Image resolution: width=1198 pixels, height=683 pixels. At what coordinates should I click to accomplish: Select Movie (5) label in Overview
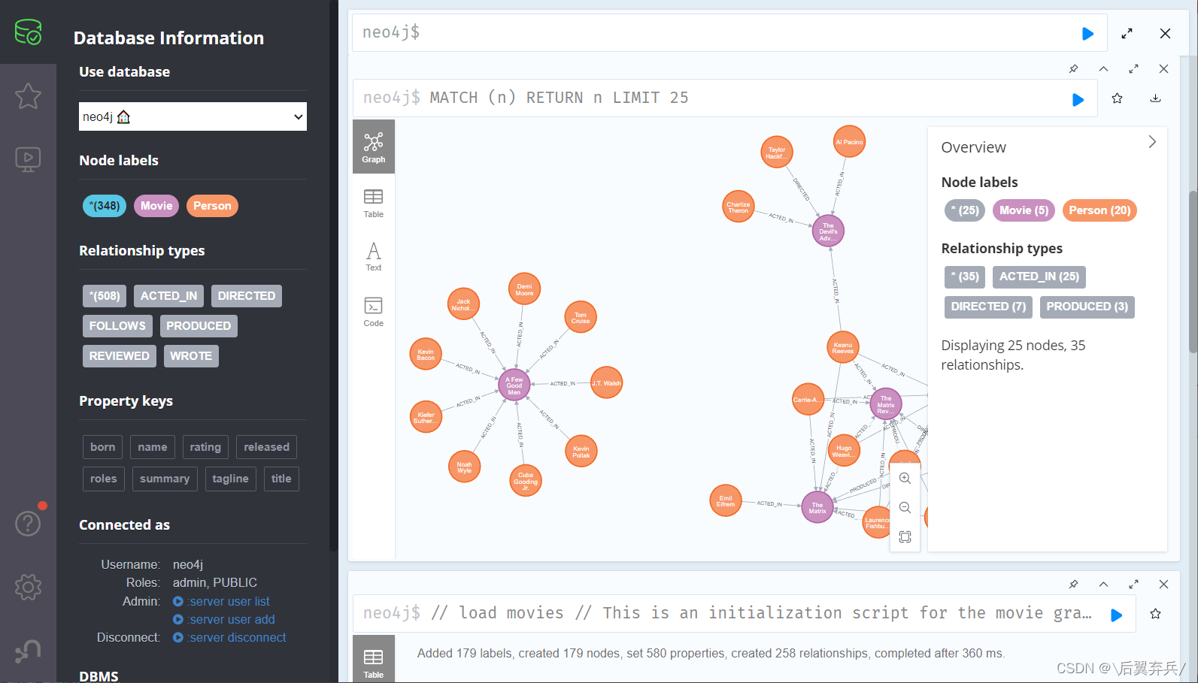click(x=1024, y=210)
